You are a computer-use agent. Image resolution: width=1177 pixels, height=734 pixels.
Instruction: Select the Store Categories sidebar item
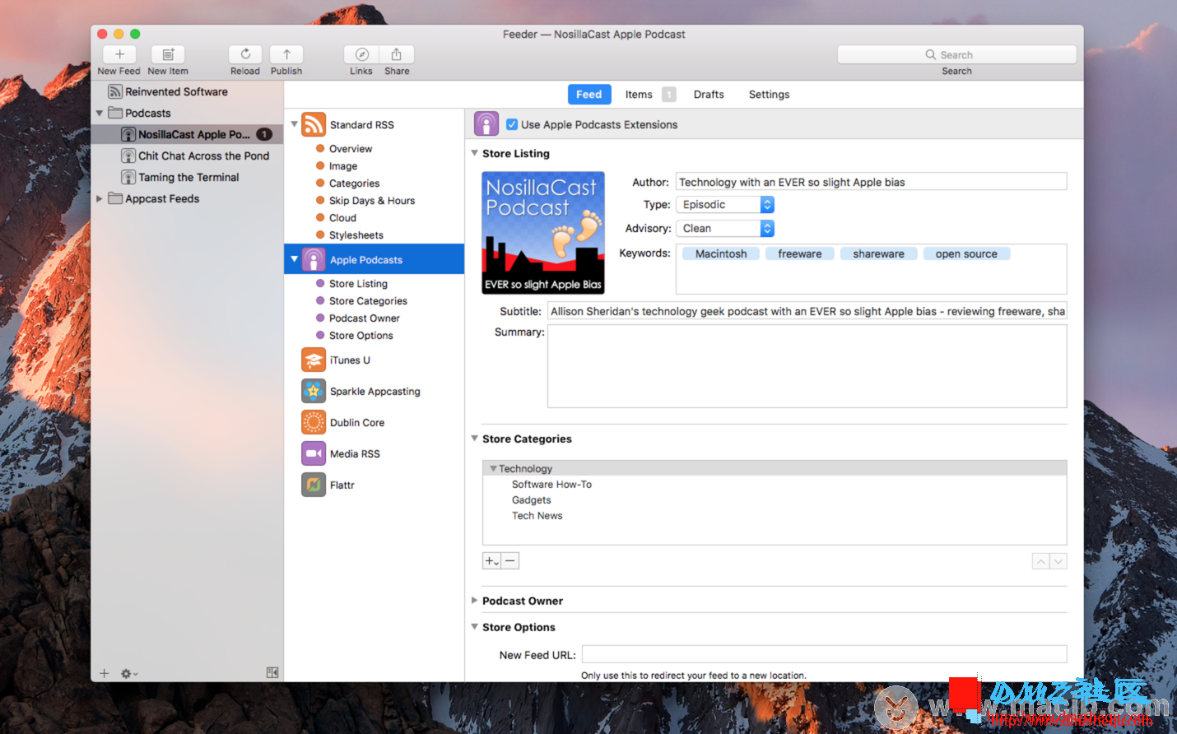tap(368, 301)
